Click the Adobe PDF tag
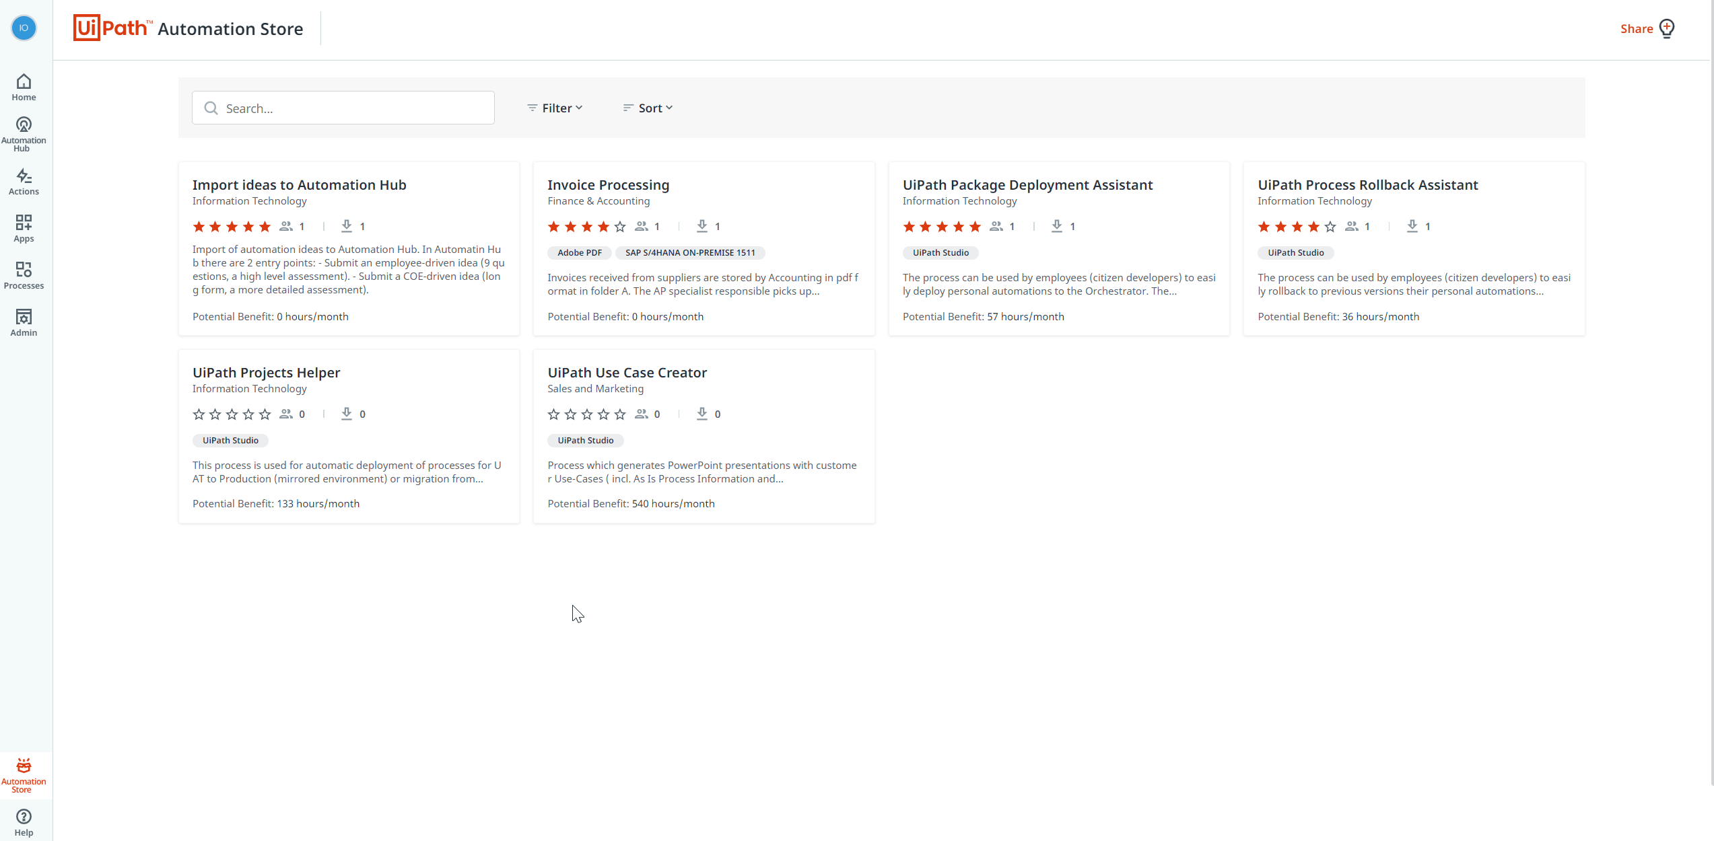 [579, 252]
